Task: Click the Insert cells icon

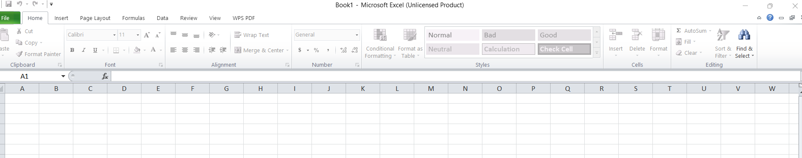Action: tap(616, 35)
